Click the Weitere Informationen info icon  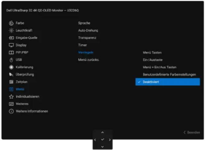pos(11,111)
